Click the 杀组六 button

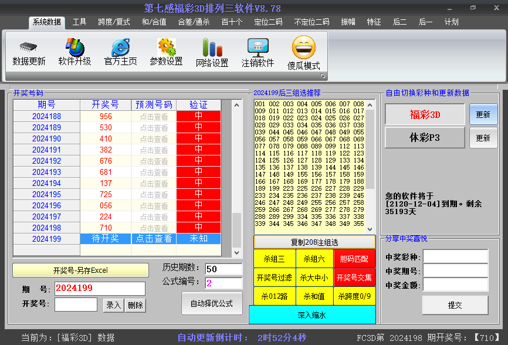pyautogui.click(x=314, y=259)
